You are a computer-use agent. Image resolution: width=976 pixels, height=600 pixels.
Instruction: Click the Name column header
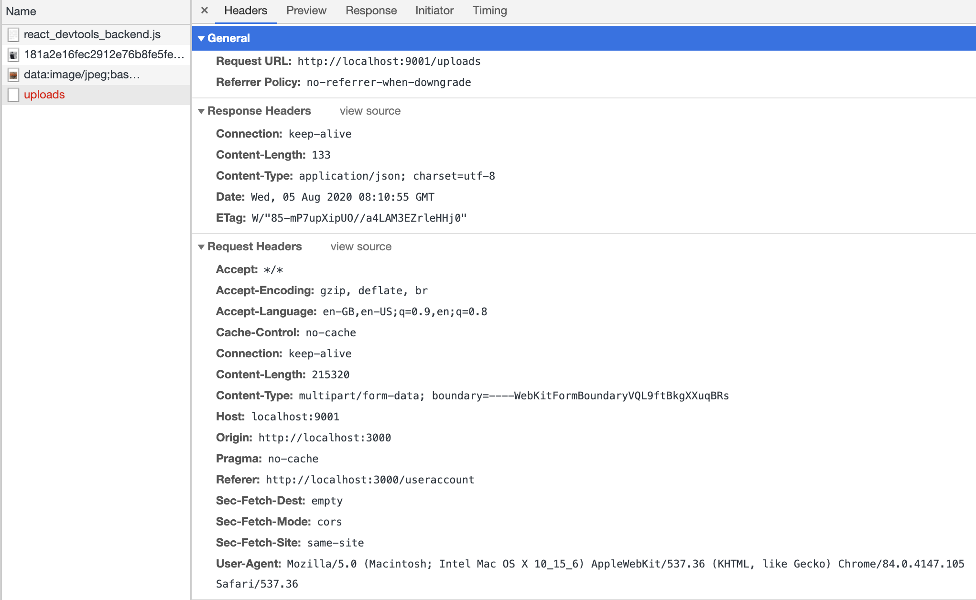[21, 11]
